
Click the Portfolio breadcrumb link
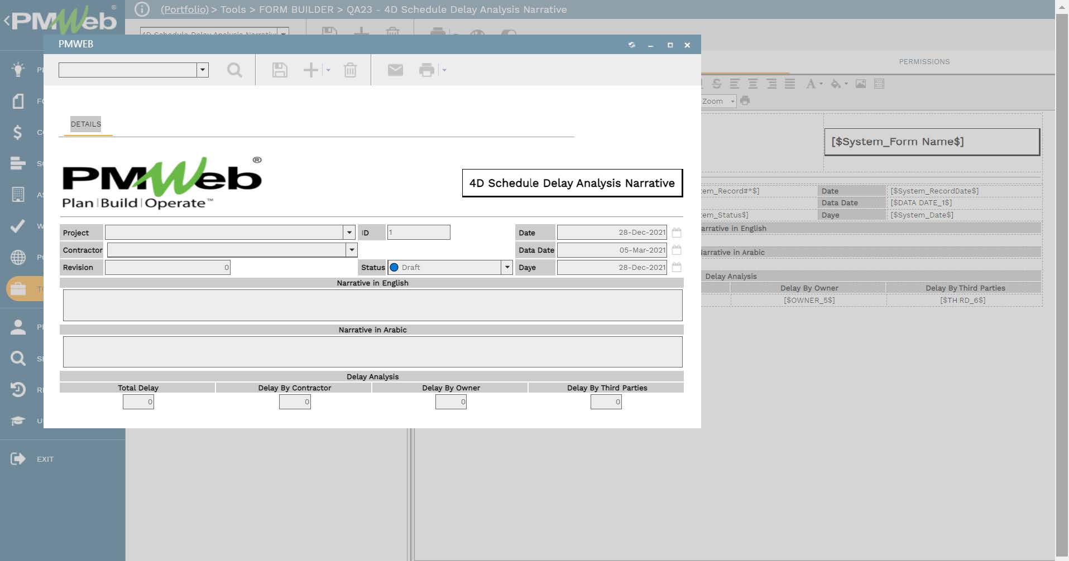(184, 9)
